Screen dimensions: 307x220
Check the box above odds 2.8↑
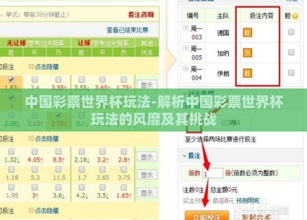124,151
